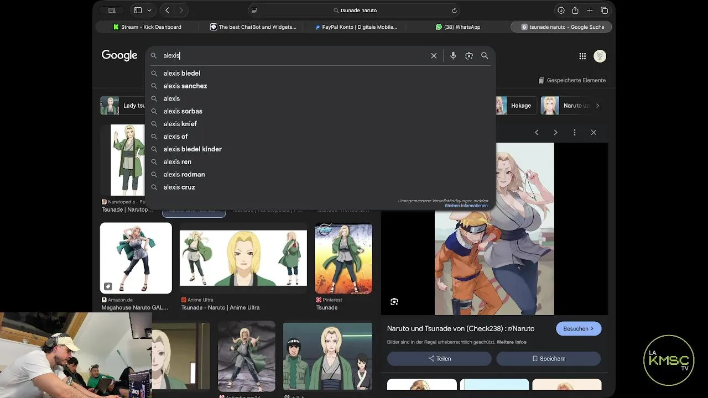Switch to The best ChatBot and Widgets tab

[253, 27]
